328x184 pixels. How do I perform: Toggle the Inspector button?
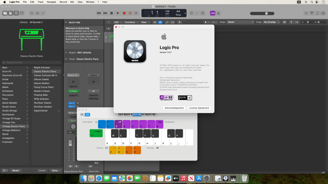[x=10, y=13]
